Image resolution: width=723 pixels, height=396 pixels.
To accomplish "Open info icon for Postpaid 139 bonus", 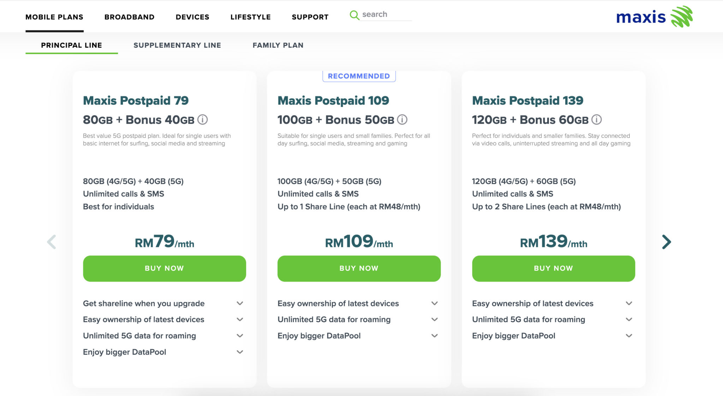I will click(597, 120).
